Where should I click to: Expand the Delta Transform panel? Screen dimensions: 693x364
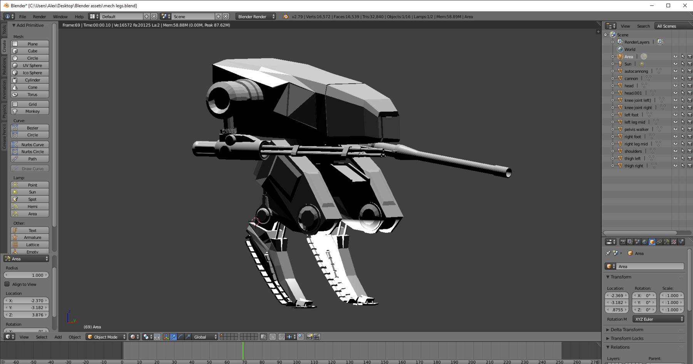(626, 330)
